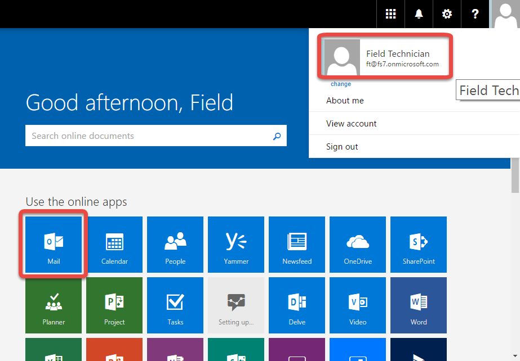
Task: Open the Video app tile
Action: 358,305
